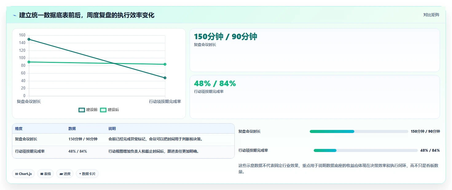Click x-axis label 复盘会议时长

(29, 102)
